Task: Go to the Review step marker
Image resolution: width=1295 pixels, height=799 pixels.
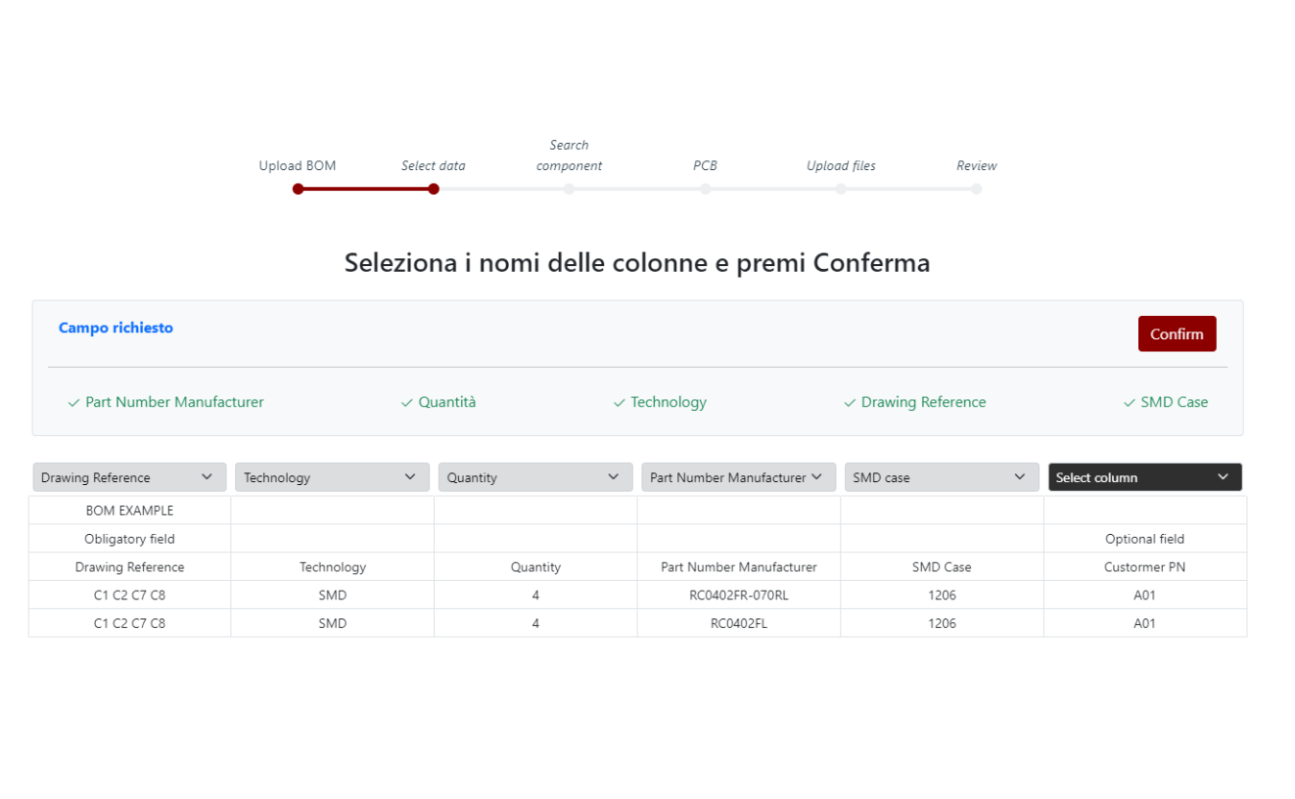Action: [976, 189]
